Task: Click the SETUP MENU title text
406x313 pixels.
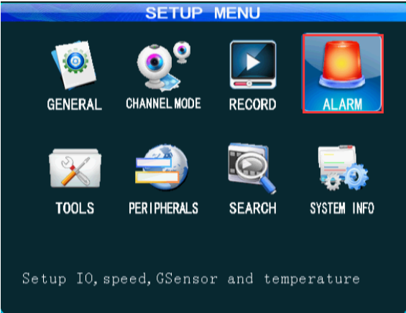Action: (x=203, y=13)
